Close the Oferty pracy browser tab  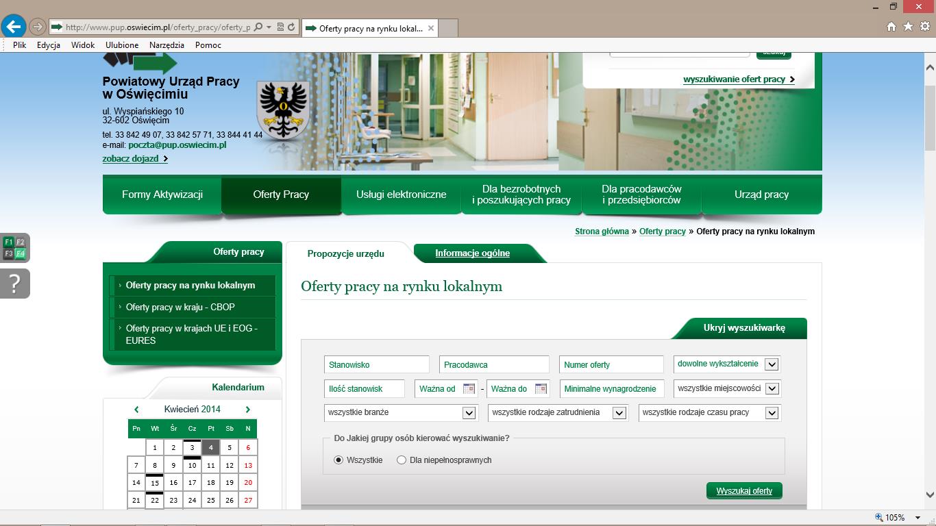pyautogui.click(x=431, y=28)
